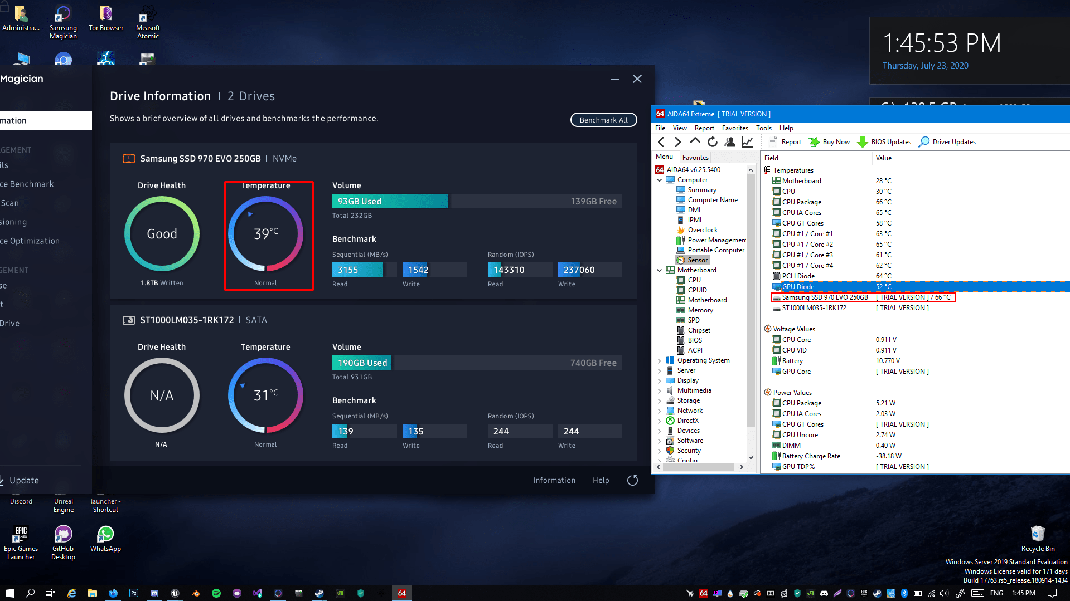Screen dimensions: 1070x601
Task: Select the GPU Diode temperature row
Action: point(915,287)
